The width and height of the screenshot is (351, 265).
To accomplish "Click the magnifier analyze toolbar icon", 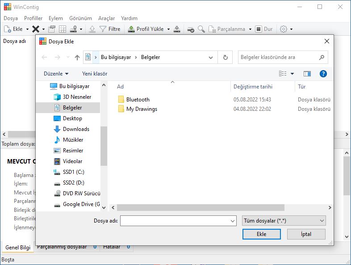I will point(201,29).
